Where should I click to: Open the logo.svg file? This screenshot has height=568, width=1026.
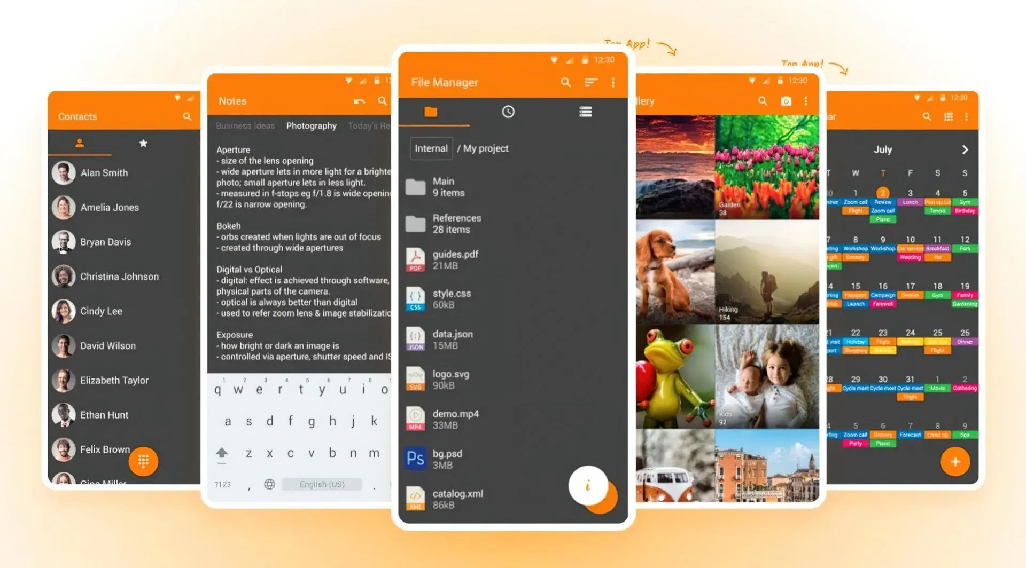[513, 380]
